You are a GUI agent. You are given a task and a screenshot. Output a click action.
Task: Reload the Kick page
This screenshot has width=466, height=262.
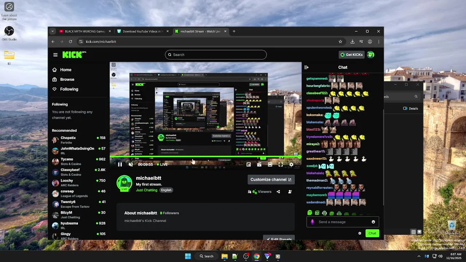pos(70,41)
